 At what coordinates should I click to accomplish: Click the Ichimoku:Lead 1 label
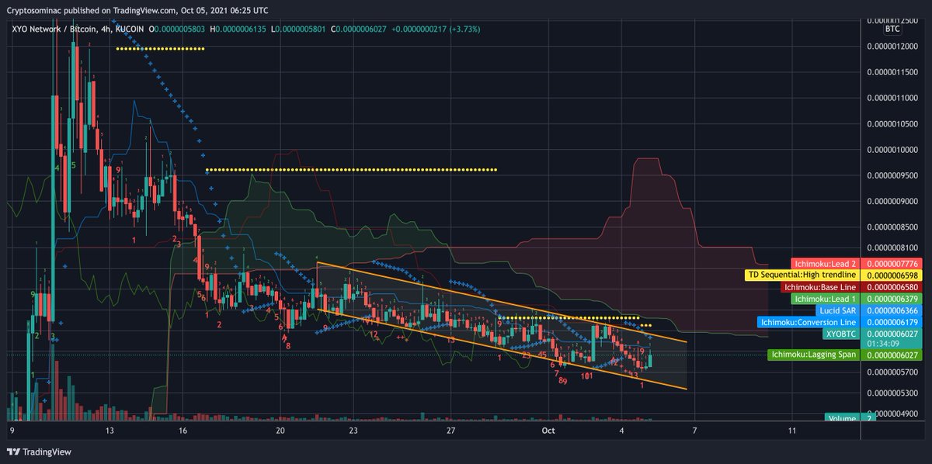coord(825,298)
